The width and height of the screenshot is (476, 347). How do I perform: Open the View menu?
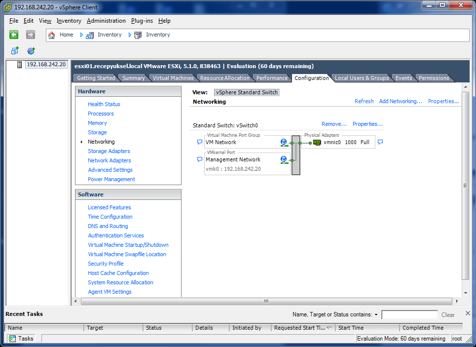coord(45,21)
